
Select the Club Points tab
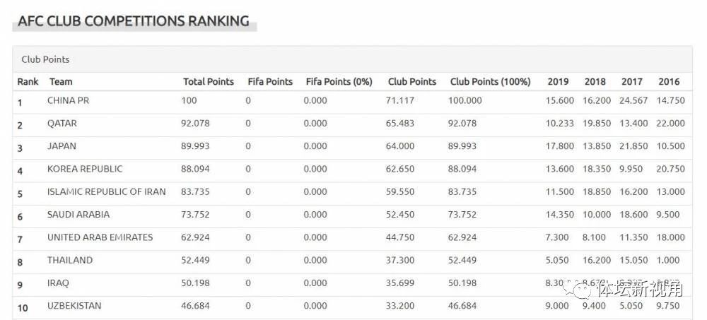[x=45, y=59]
